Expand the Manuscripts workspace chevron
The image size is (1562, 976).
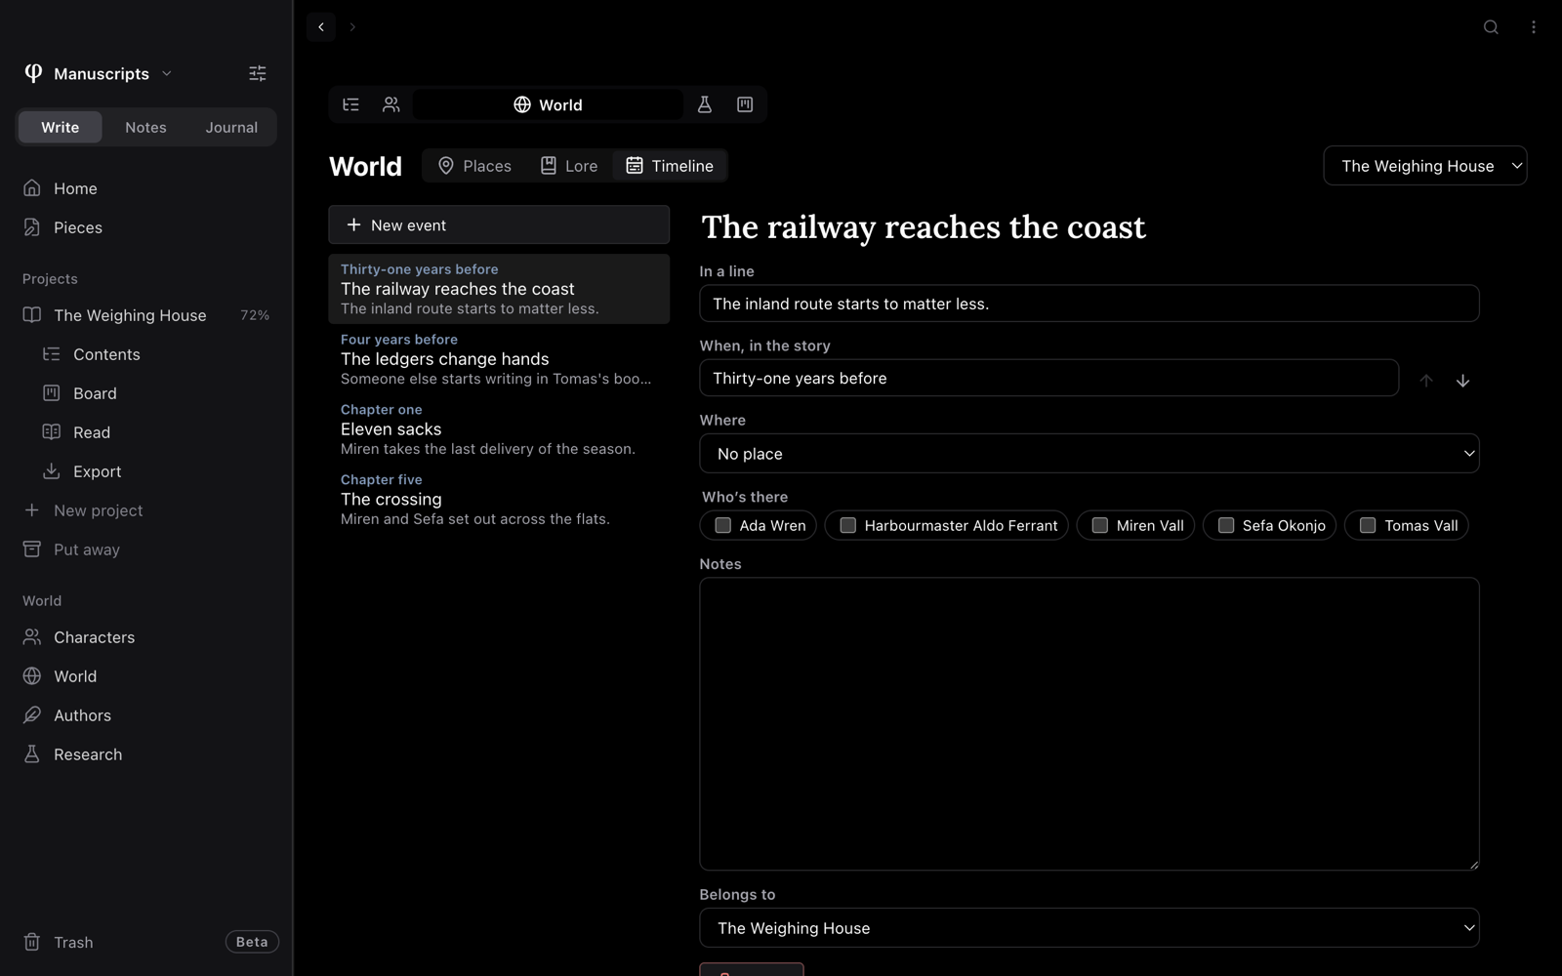(167, 73)
